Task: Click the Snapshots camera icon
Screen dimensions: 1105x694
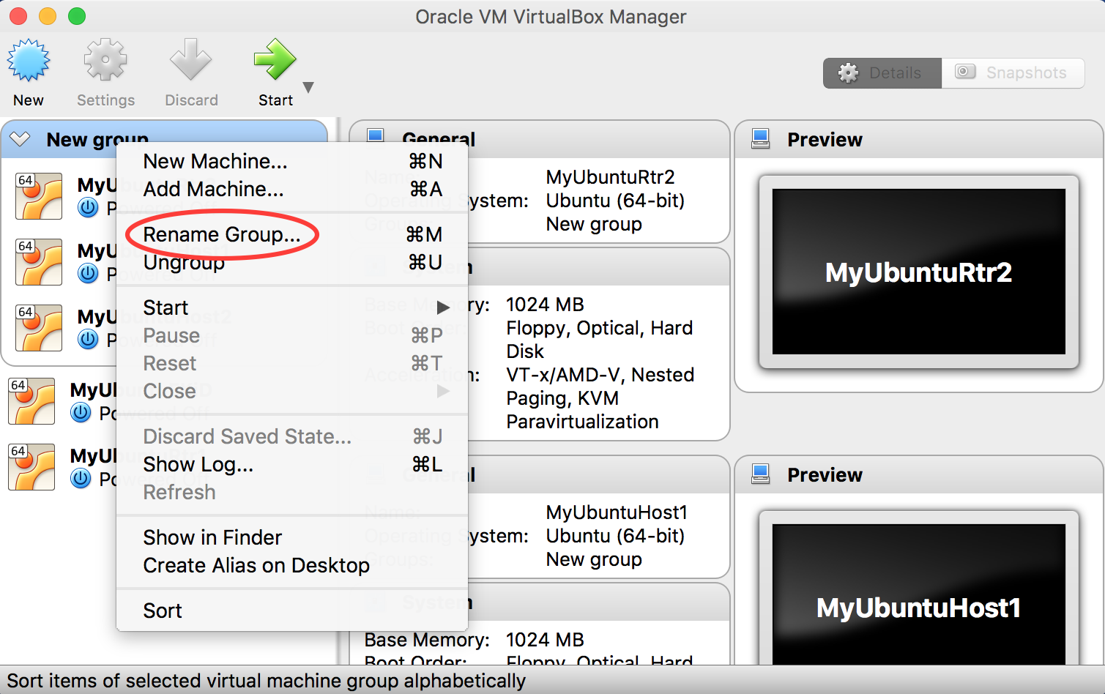Action: coord(964,72)
